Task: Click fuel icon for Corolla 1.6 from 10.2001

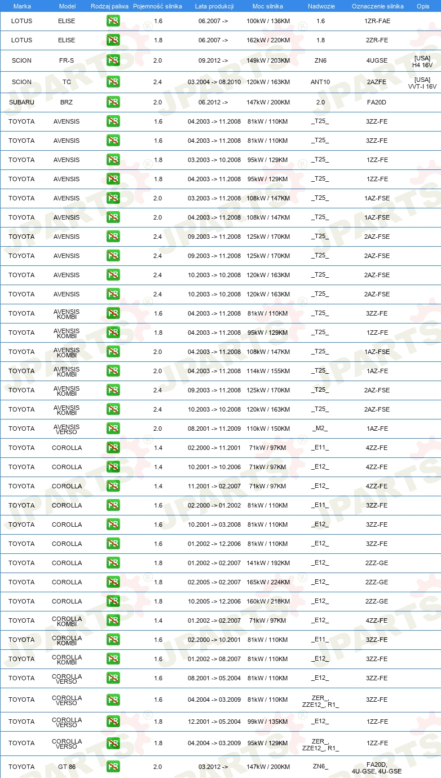Action: pyautogui.click(x=113, y=525)
